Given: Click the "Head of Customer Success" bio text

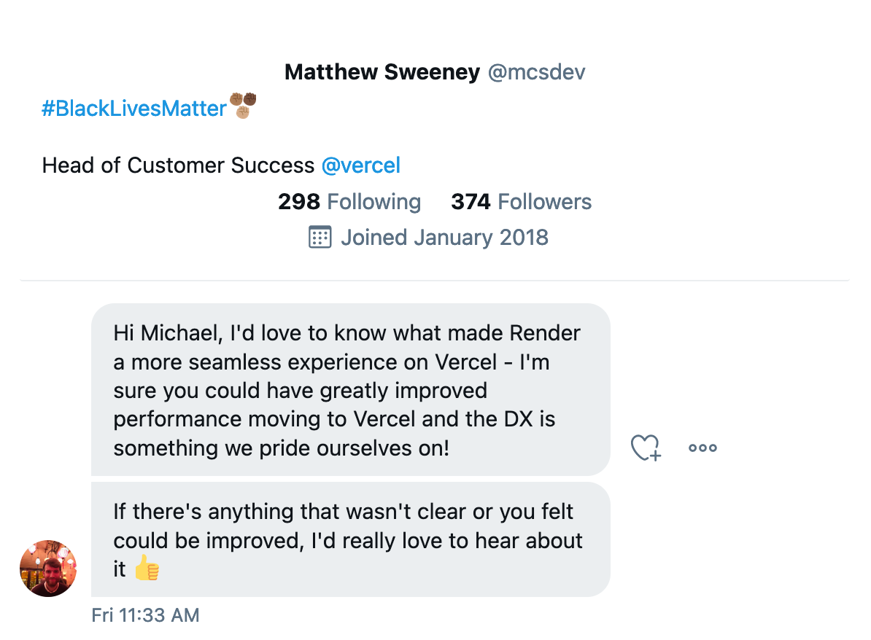Looking at the screenshot, I should coord(178,165).
